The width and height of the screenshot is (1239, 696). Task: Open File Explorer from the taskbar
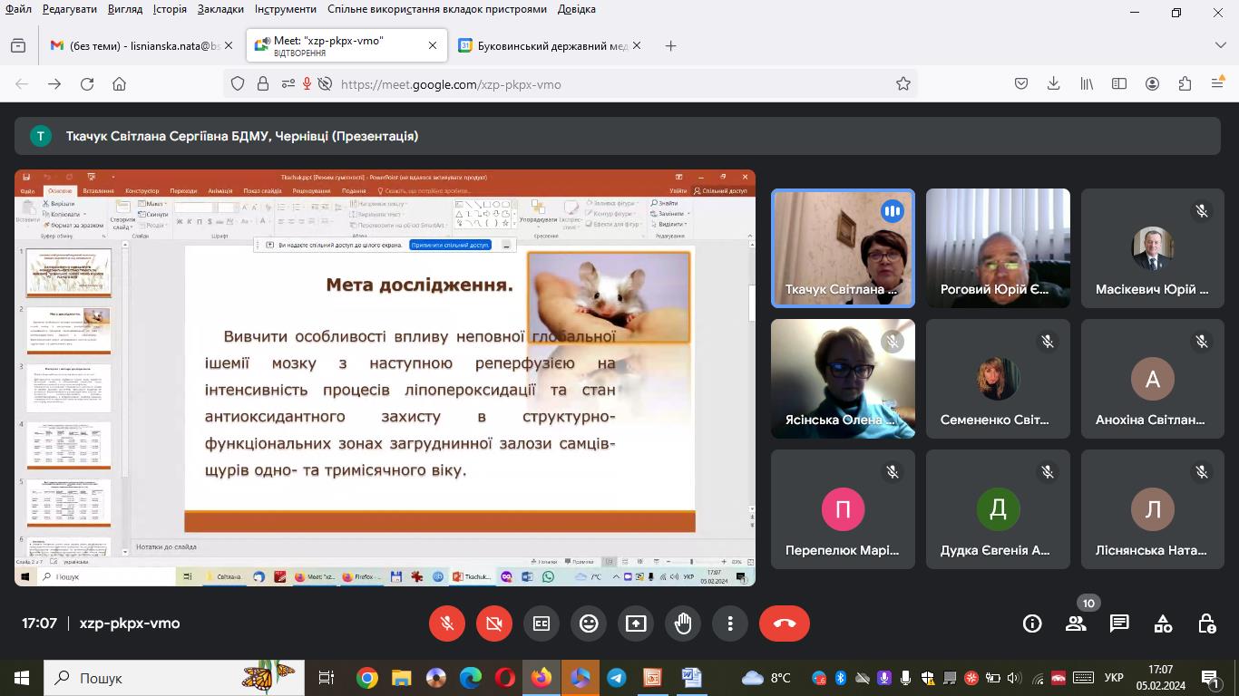click(402, 678)
